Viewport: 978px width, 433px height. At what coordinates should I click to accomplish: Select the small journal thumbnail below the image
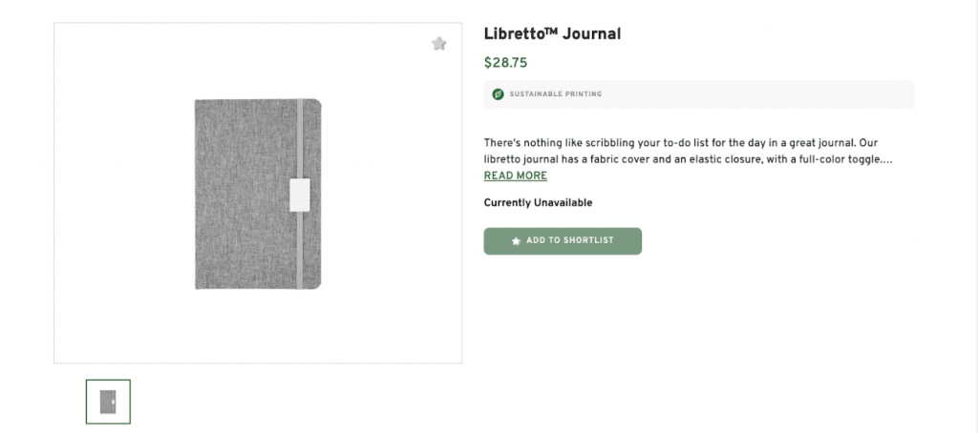coord(108,402)
